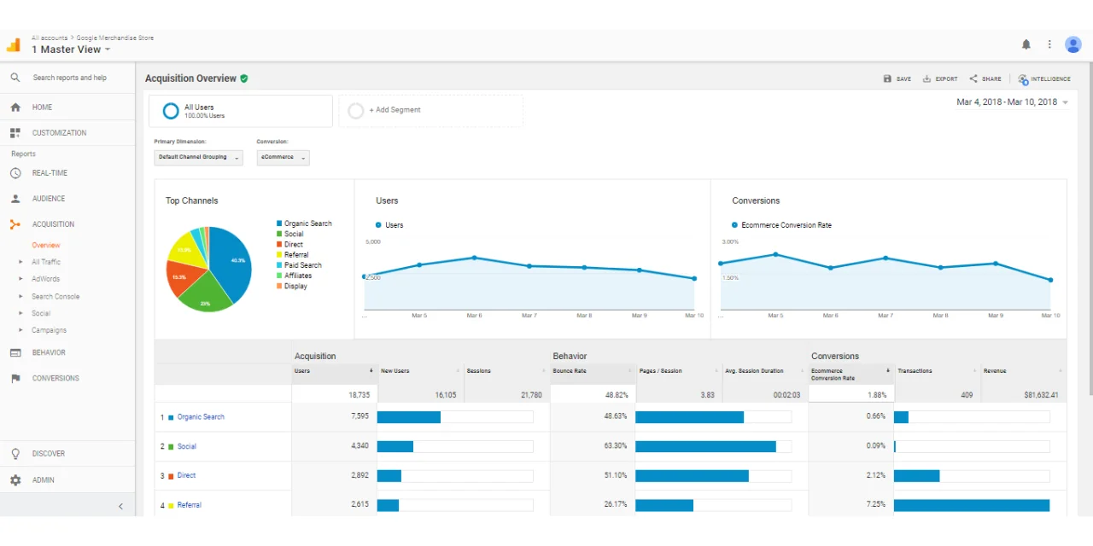1093x546 pixels.
Task: Click the Save report icon
Action: pyautogui.click(x=887, y=78)
